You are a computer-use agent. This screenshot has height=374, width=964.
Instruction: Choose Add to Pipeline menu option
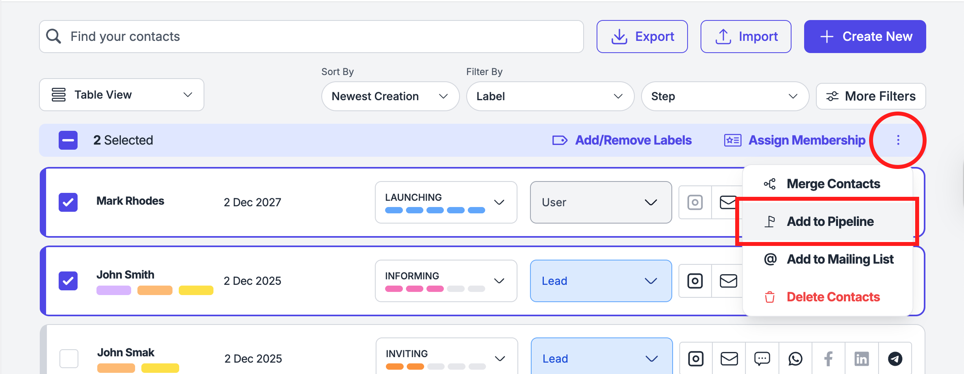pyautogui.click(x=830, y=222)
